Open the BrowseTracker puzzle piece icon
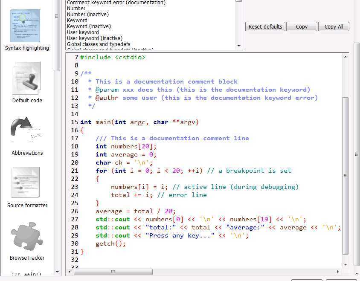This screenshot has height=281, width=360. coord(27,236)
